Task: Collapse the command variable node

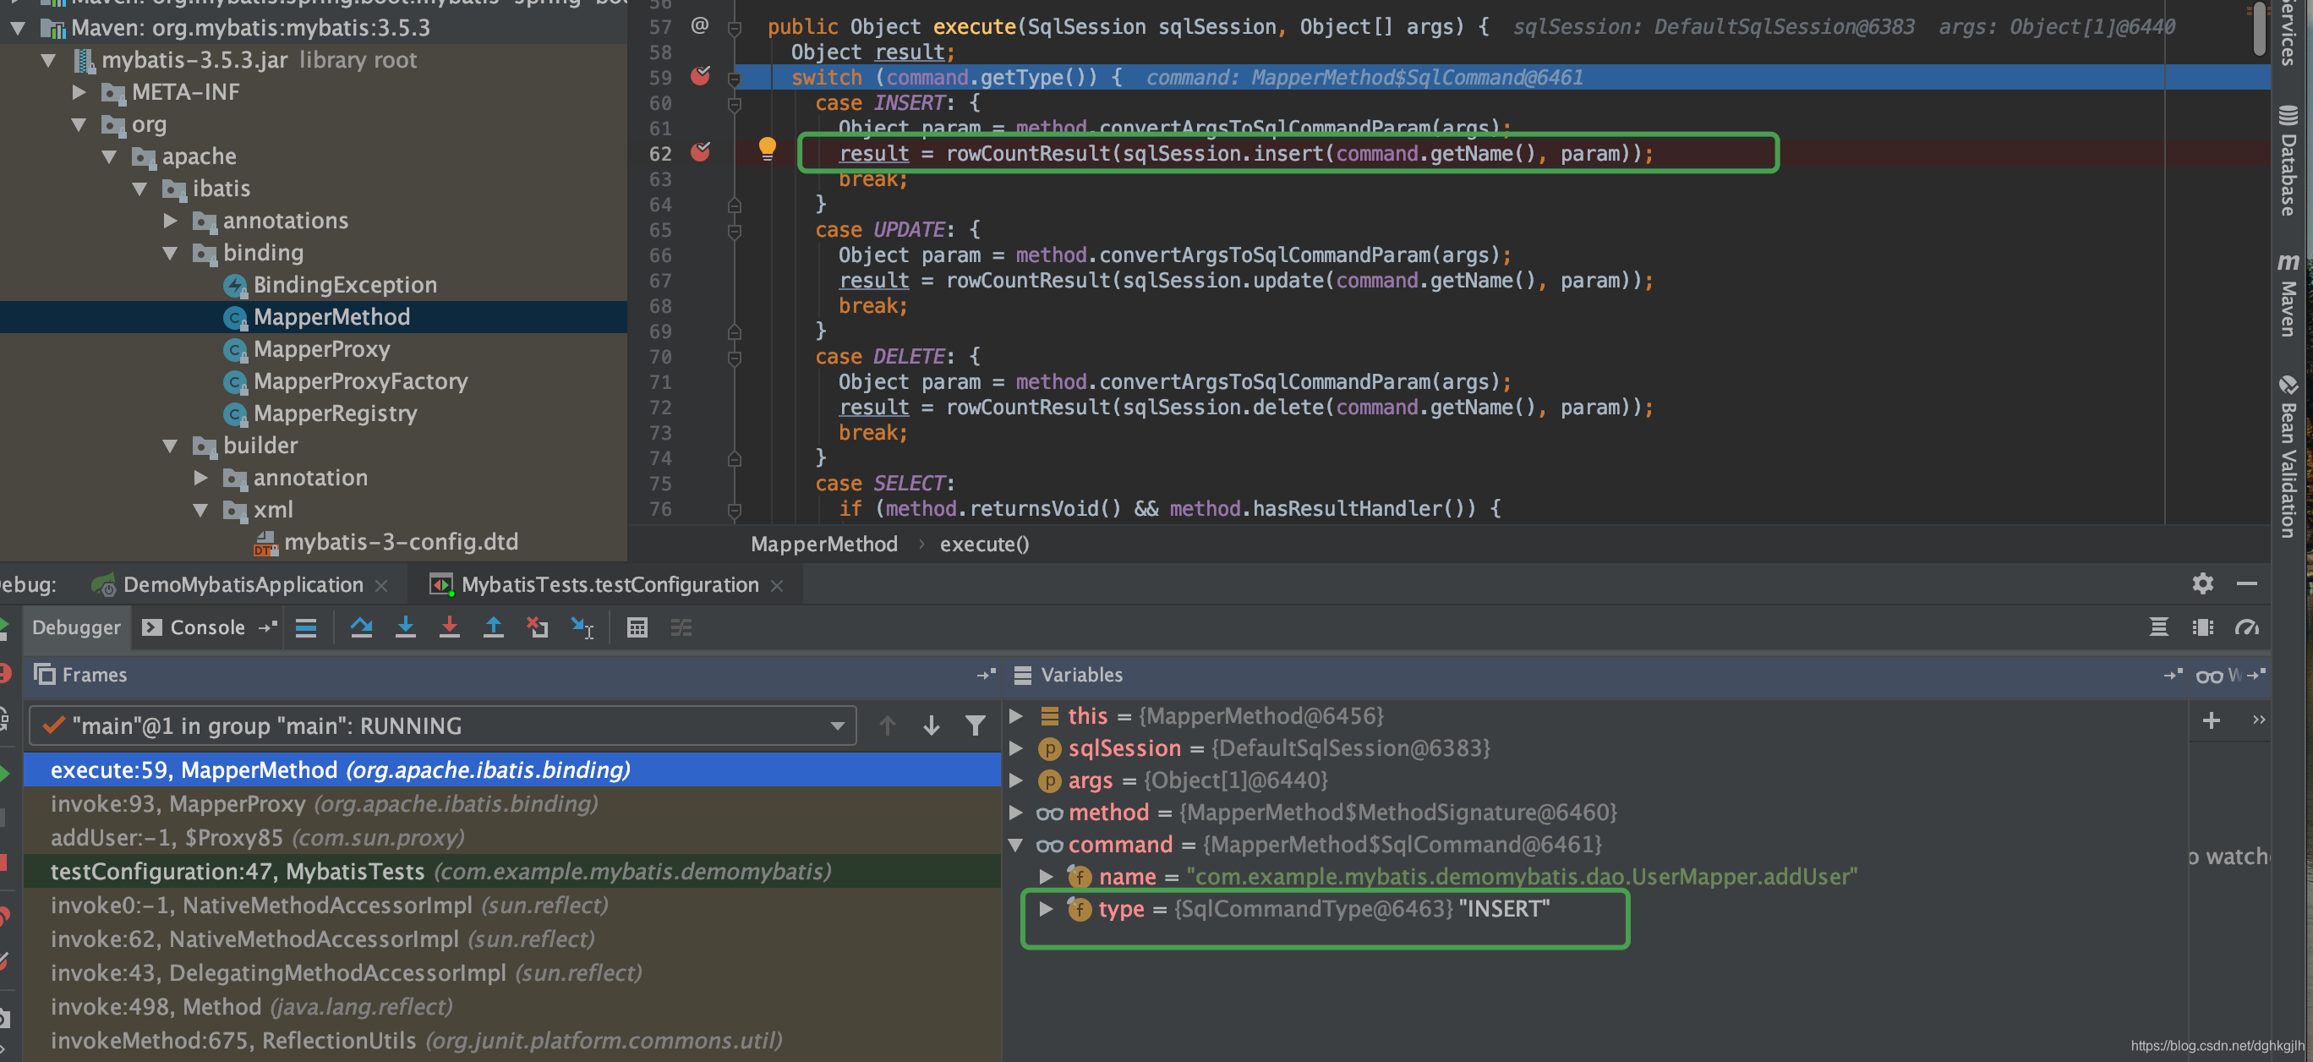Action: [1015, 845]
